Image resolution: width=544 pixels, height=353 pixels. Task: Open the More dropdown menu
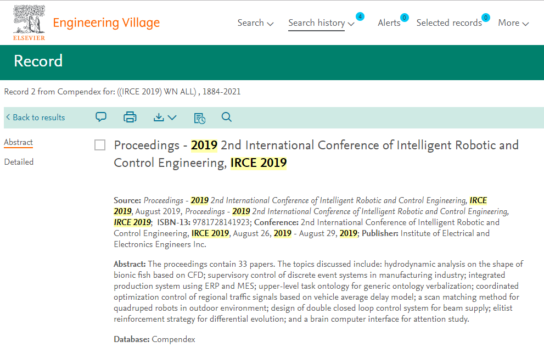click(x=513, y=23)
